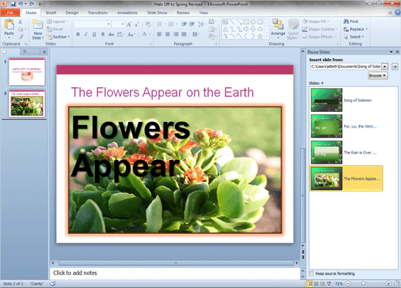
Task: Click Fit slide to window icon
Action: 397,283
